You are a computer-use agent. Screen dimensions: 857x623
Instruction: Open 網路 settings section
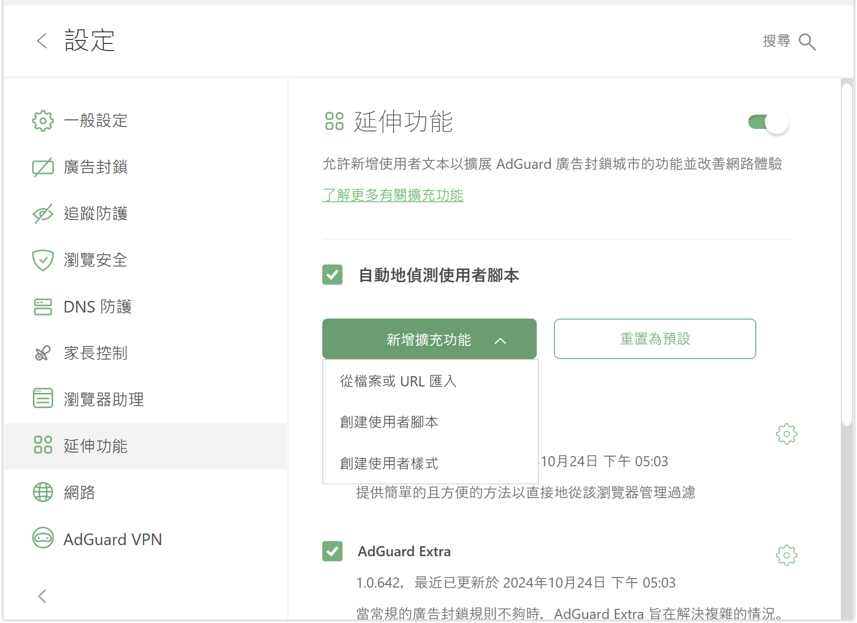pyautogui.click(x=145, y=493)
